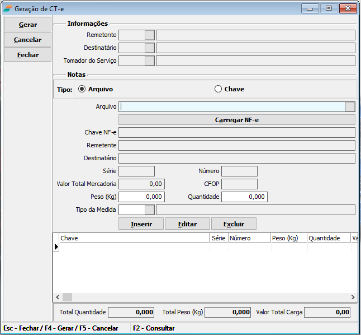Click the Chave column header in grid
This screenshot has height=335, width=361.
pyautogui.click(x=134, y=238)
